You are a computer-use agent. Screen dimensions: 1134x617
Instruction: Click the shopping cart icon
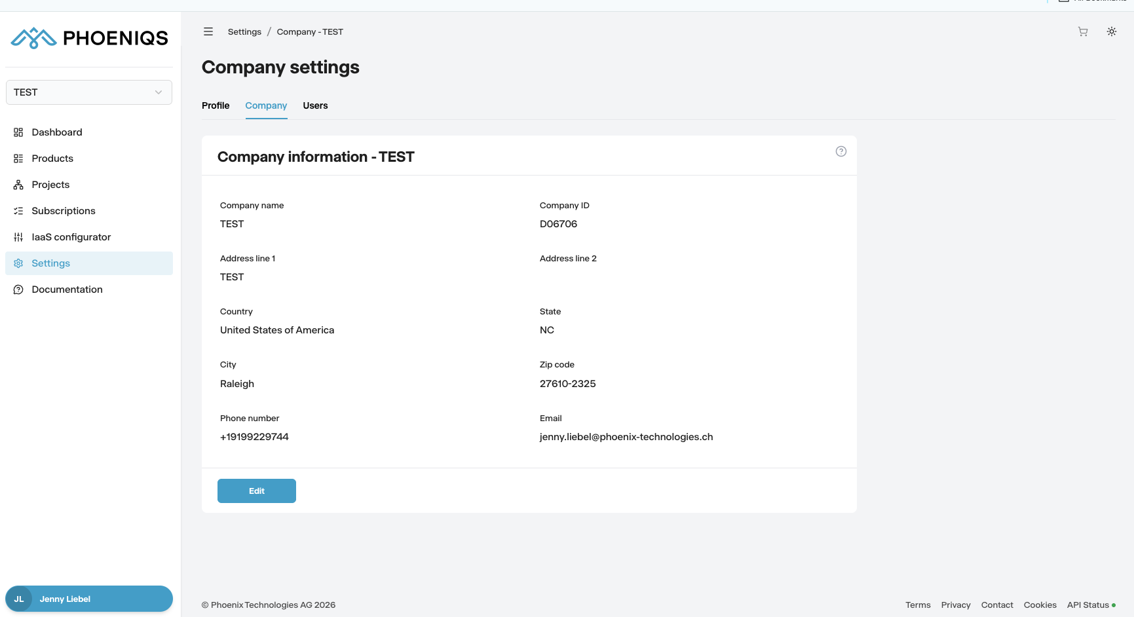[1083, 31]
